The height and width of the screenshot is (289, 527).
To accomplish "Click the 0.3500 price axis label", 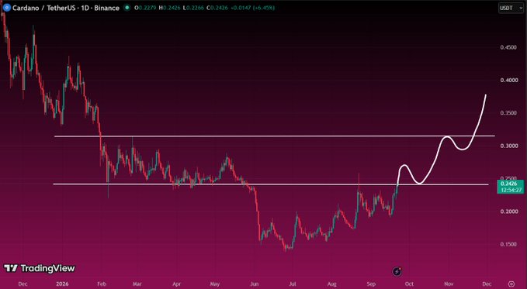I will (x=508, y=113).
